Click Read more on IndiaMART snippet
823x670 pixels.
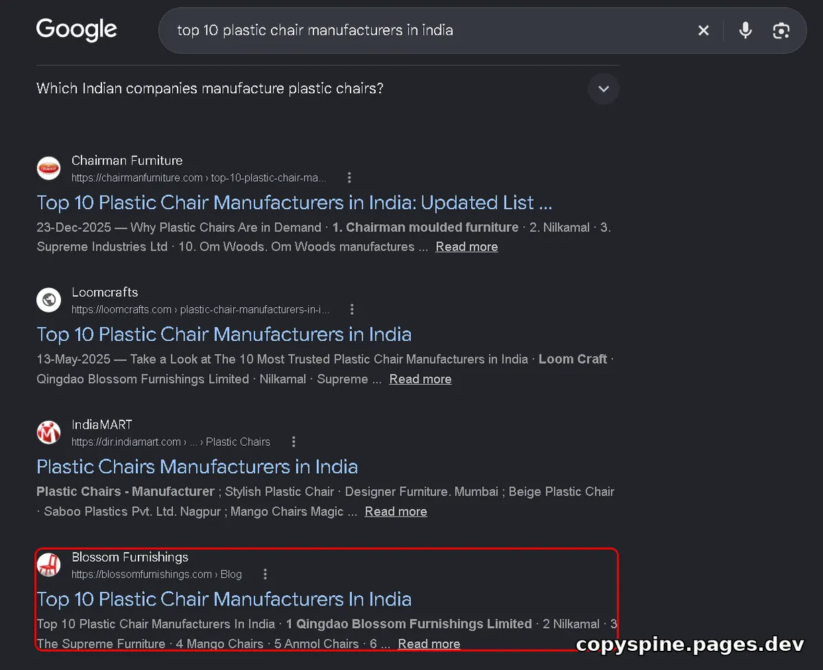(x=396, y=512)
